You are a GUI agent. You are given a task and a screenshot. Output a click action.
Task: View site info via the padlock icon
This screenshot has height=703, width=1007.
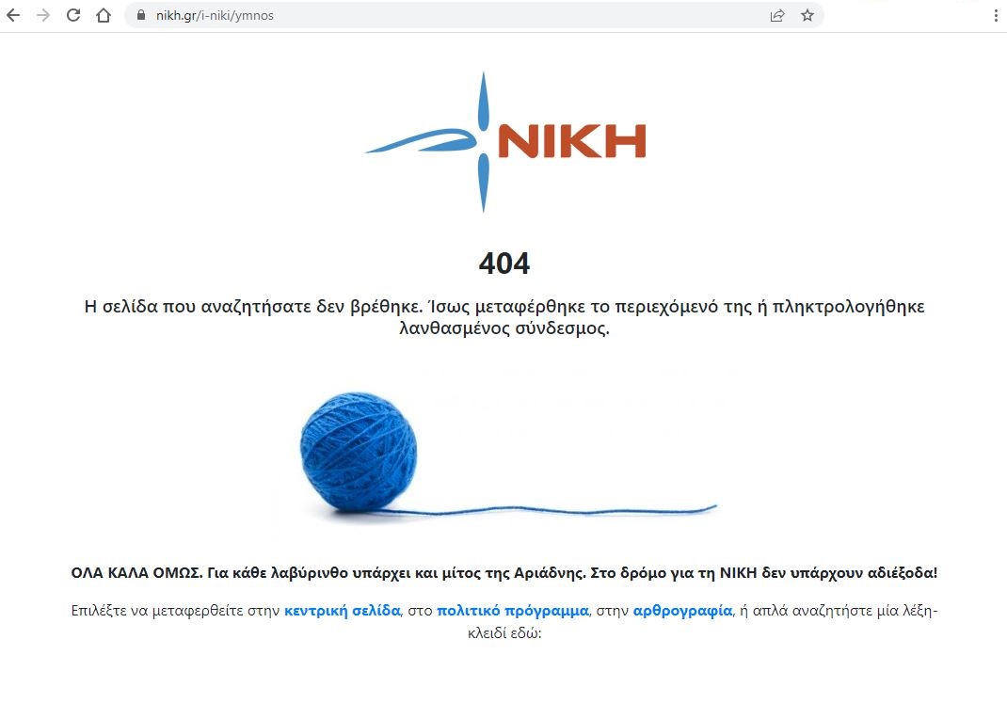141,15
